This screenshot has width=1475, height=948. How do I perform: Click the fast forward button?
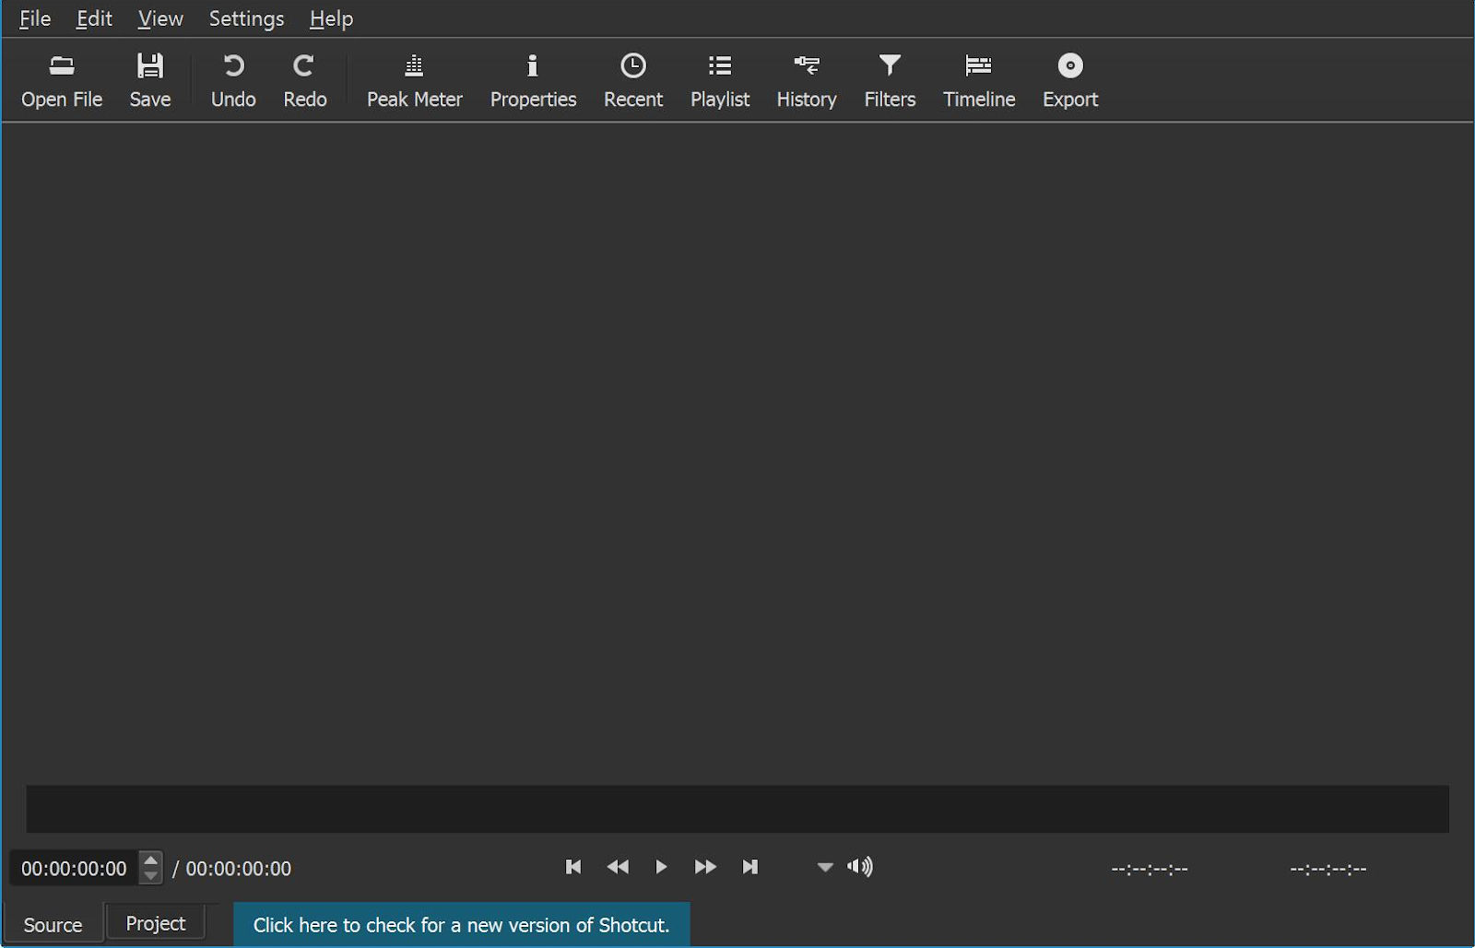click(x=705, y=867)
